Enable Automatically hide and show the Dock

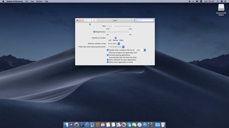click(108, 58)
